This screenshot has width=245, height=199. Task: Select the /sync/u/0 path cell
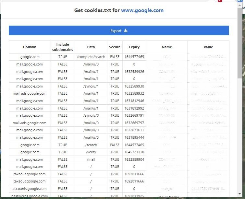tap(91, 115)
